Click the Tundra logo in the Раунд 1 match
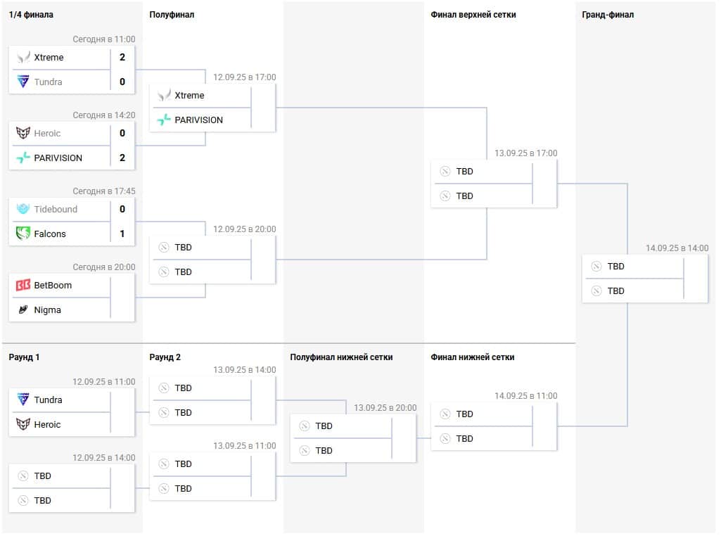 [x=23, y=400]
